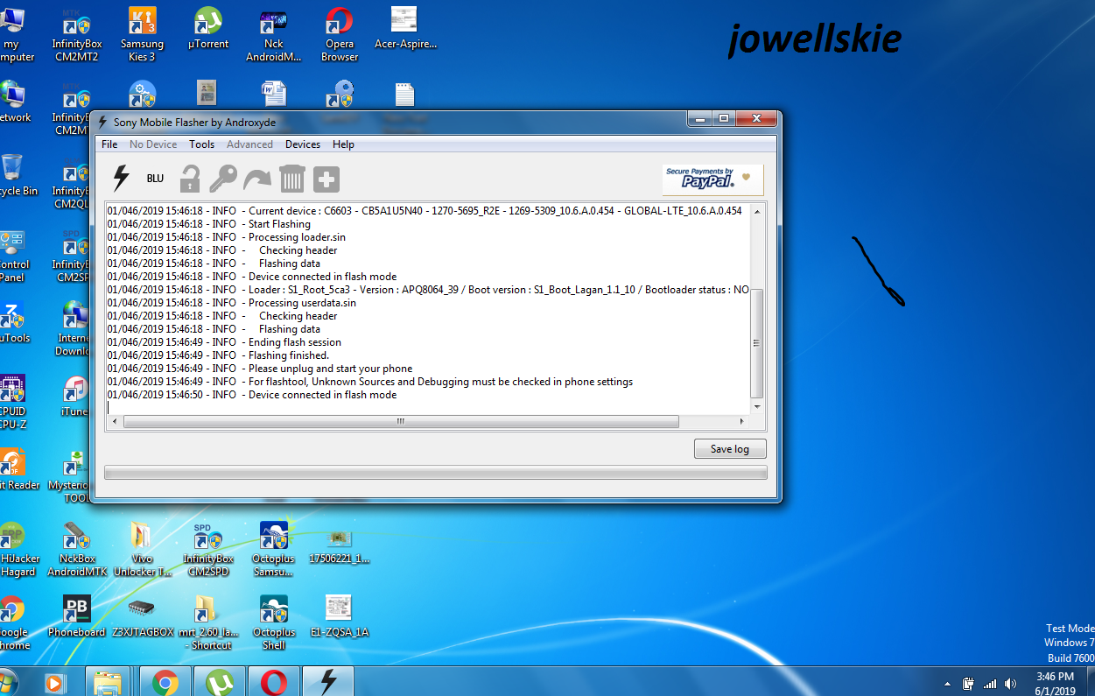
Task: Click the volume speaker icon in system tray
Action: (x=1011, y=683)
